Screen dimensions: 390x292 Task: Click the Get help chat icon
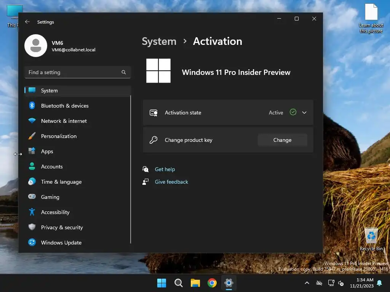145,169
